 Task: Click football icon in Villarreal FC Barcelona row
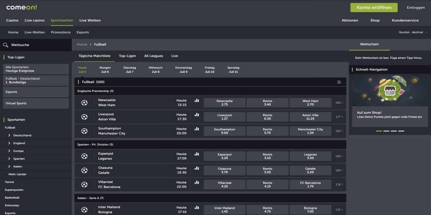(x=84, y=185)
